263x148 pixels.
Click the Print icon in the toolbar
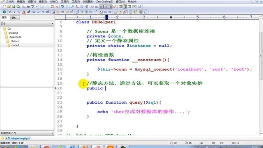28,7
